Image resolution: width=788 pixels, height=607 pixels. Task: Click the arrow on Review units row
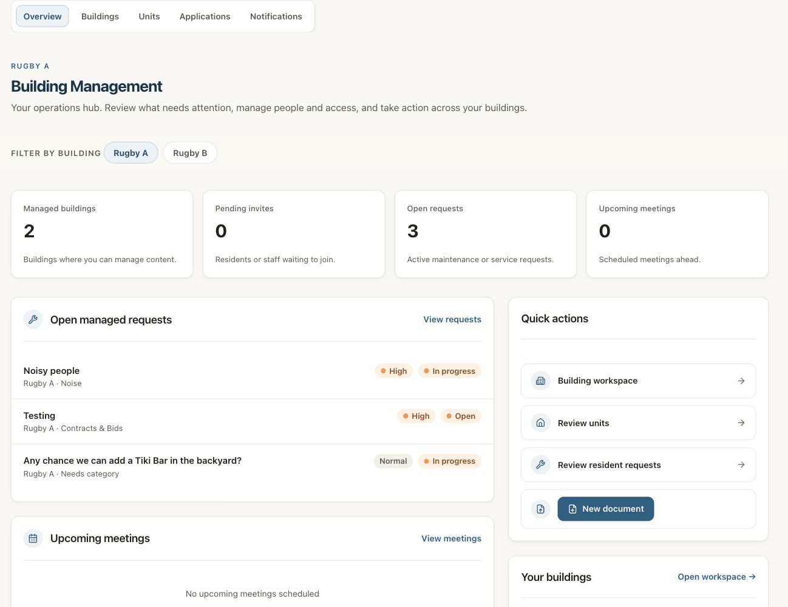coord(741,423)
